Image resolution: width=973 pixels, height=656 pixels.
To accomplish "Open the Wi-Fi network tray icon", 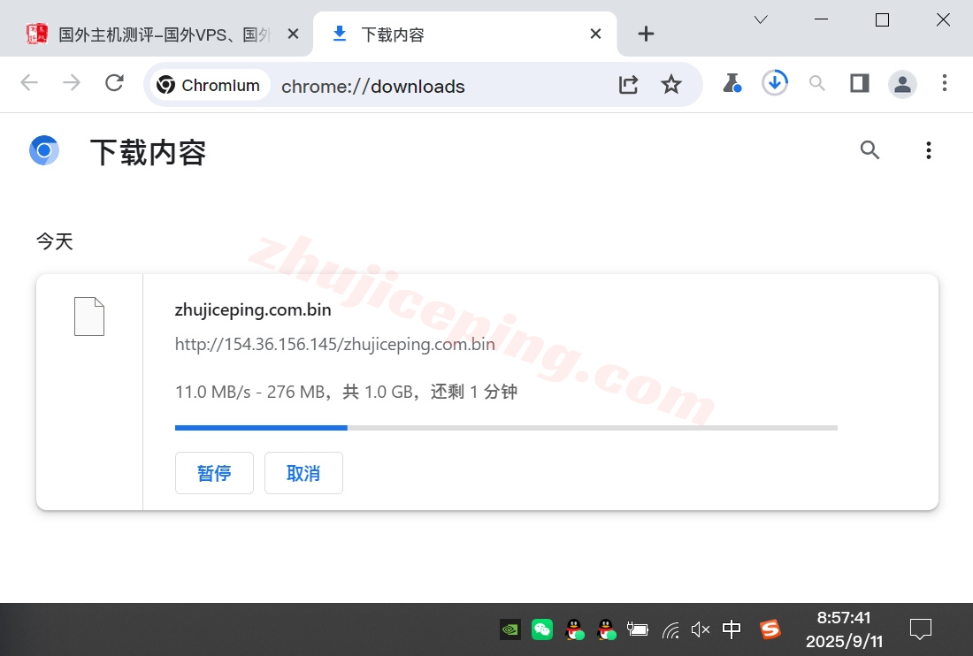I will [670, 630].
